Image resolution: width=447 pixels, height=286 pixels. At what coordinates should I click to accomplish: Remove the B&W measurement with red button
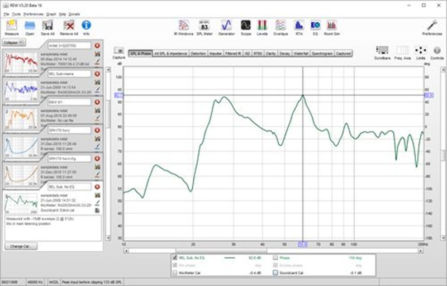(97, 102)
